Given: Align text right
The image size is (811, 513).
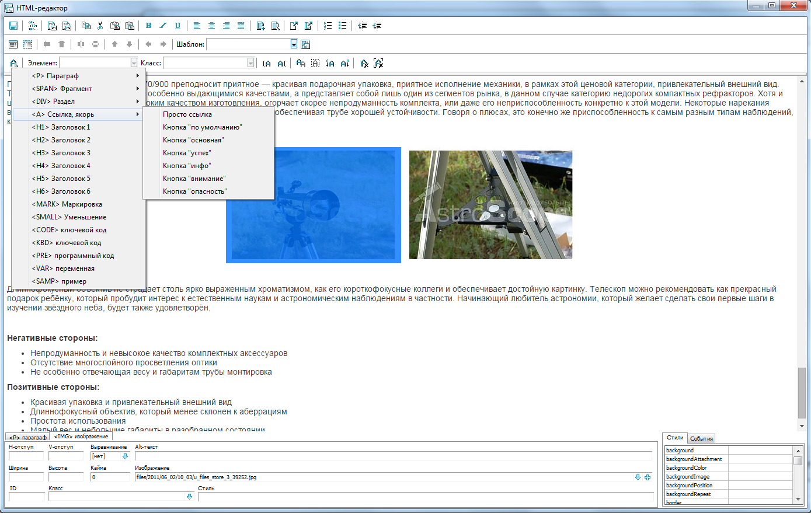Looking at the screenshot, I should 226,26.
